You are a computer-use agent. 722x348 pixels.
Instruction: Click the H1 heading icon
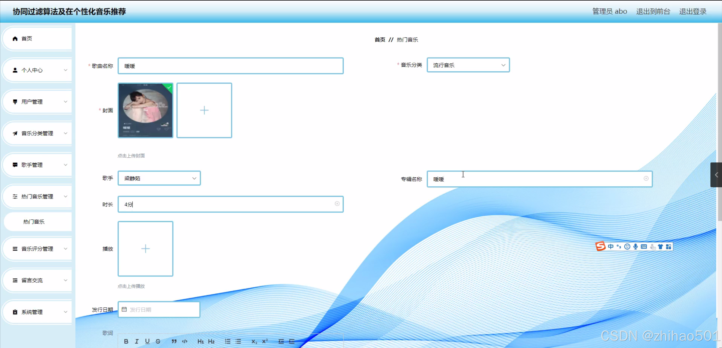click(x=200, y=341)
